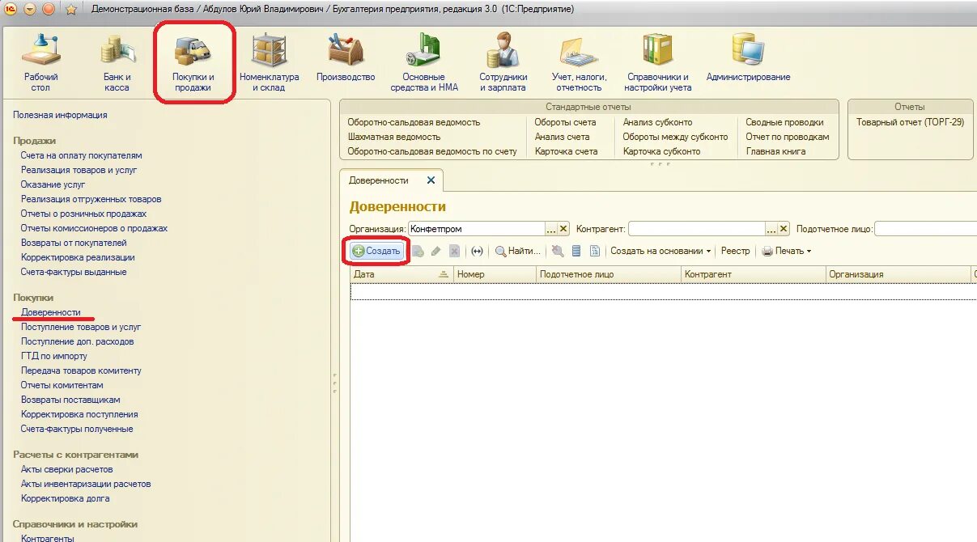Open Акты сверки расчетов

coord(67,469)
